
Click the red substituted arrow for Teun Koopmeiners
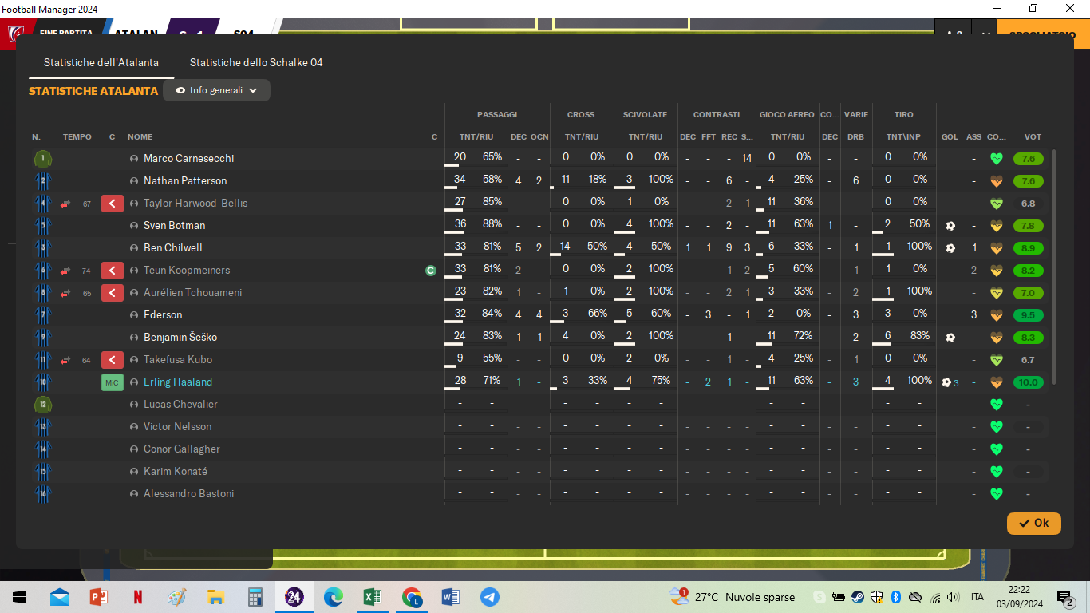point(113,271)
